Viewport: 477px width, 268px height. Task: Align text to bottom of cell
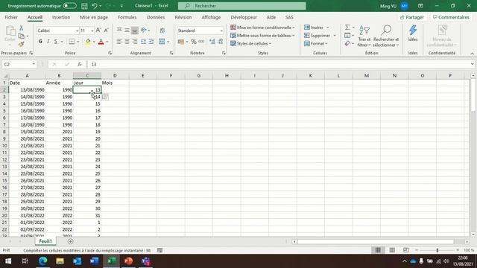click(135, 30)
